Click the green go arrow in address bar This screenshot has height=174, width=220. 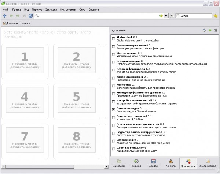tap(161, 16)
